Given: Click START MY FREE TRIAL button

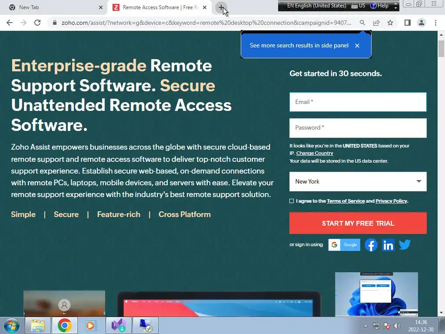Looking at the screenshot, I should click(358, 223).
